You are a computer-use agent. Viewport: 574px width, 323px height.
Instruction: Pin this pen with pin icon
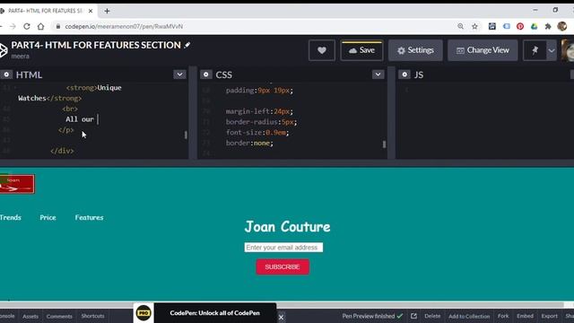point(535,50)
